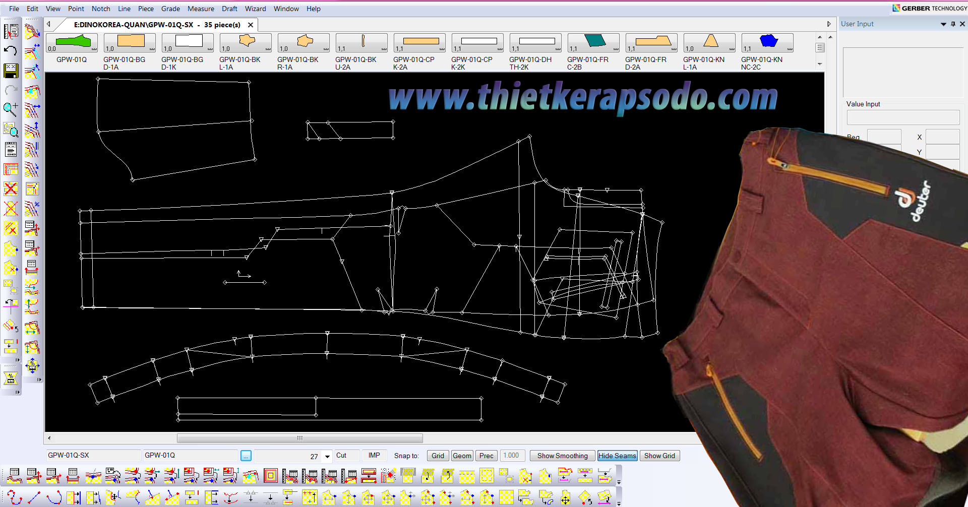Open the User Input panel options dropdown arrow

(x=943, y=24)
